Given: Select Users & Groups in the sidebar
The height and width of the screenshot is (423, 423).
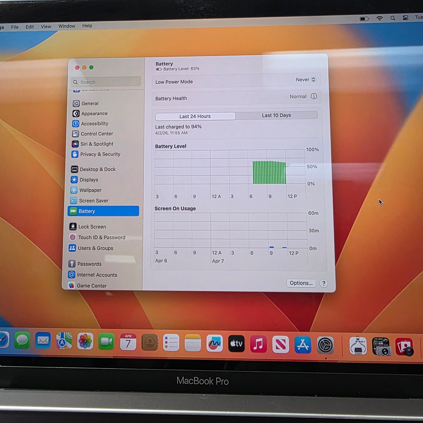Looking at the screenshot, I should 95,248.
